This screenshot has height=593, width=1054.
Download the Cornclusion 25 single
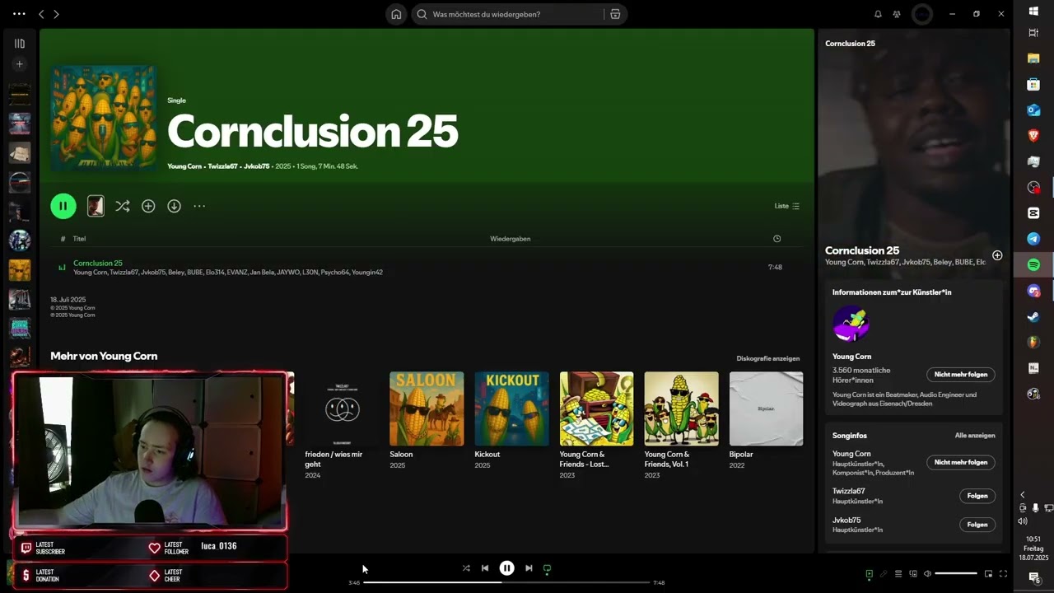(174, 206)
